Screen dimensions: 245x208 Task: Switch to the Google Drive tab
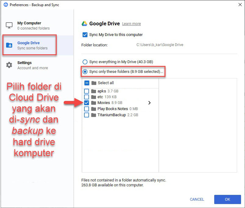click(37, 45)
